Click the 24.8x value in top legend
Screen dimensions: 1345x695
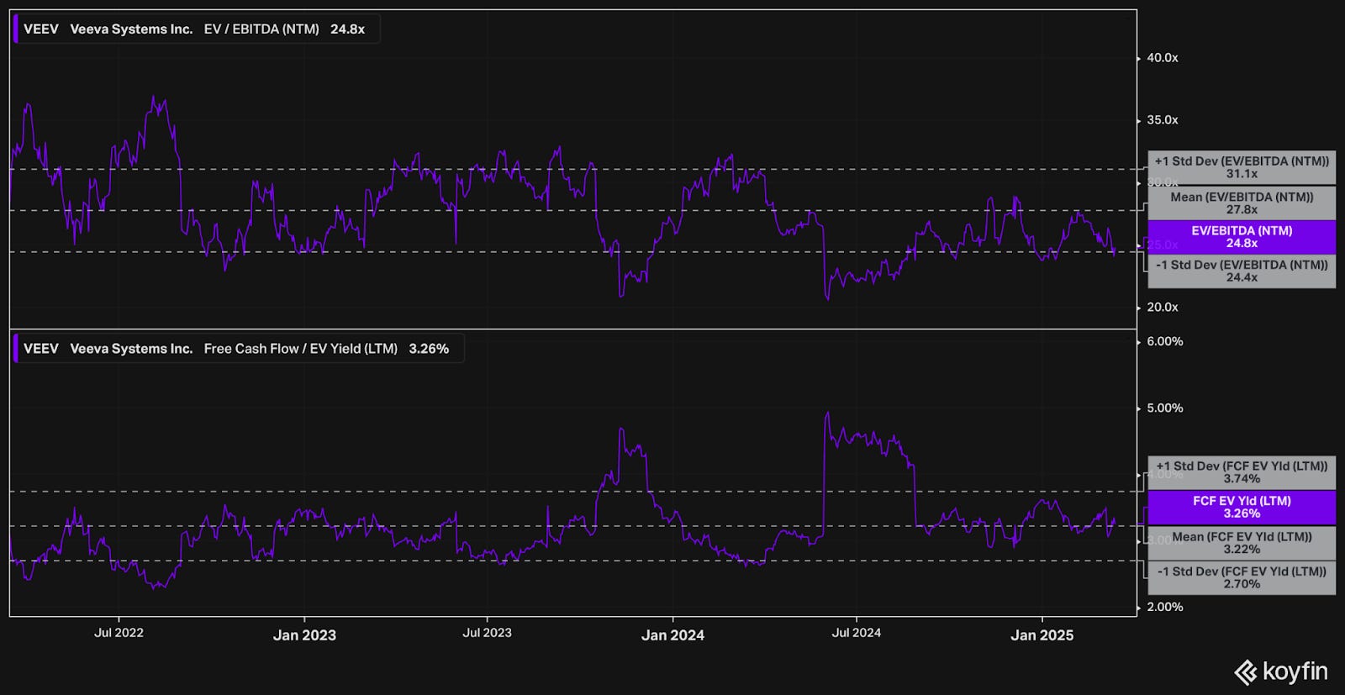tap(347, 29)
